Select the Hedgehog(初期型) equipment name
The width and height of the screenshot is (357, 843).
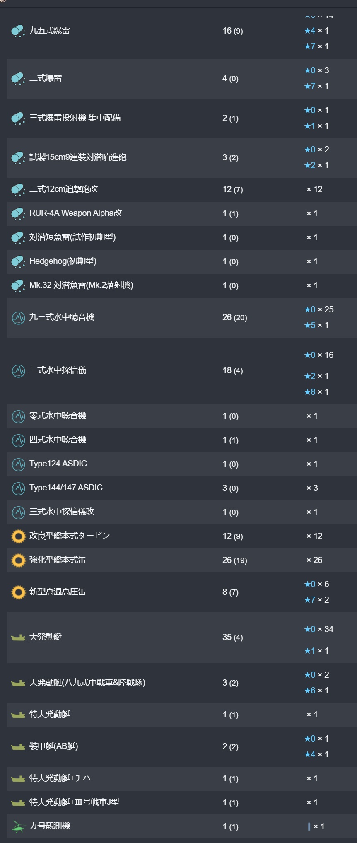point(63,261)
